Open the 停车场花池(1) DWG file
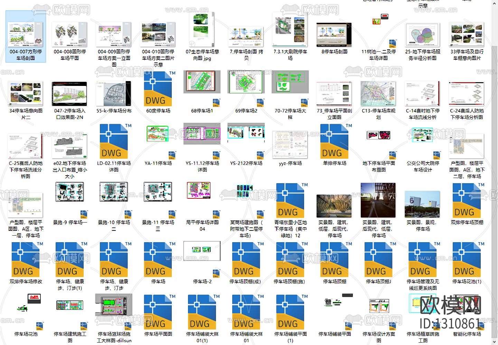Image resolution: width=498 pixels, height=345 pixels. [466, 260]
